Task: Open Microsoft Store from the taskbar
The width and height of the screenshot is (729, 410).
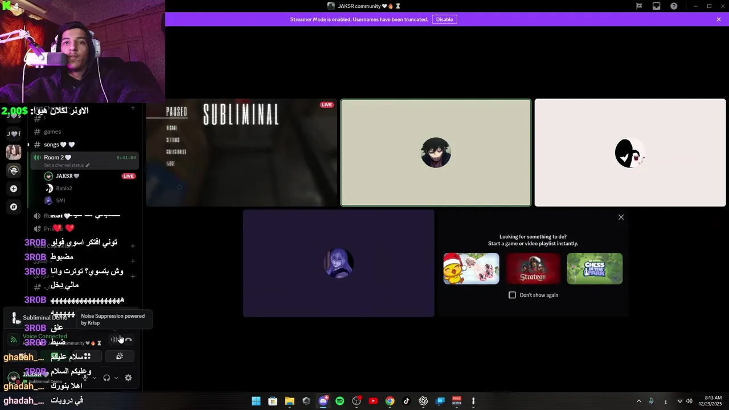Action: coord(273,401)
